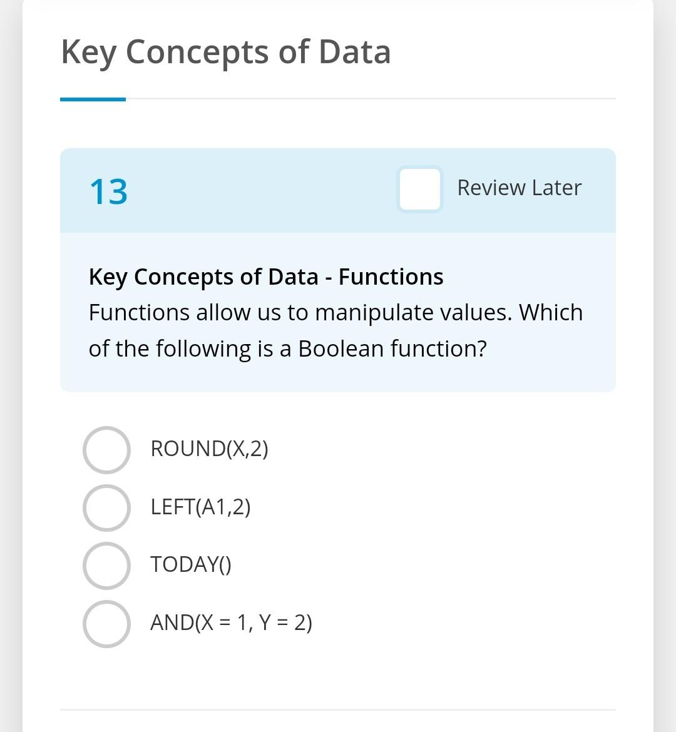
Task: Click the Key Concepts of Data heading
Action: [225, 53]
